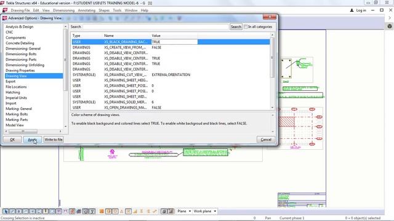The height and width of the screenshot is (221, 394).
Task: Click the category list scroll-right arrow
Action: (x=60, y=131)
